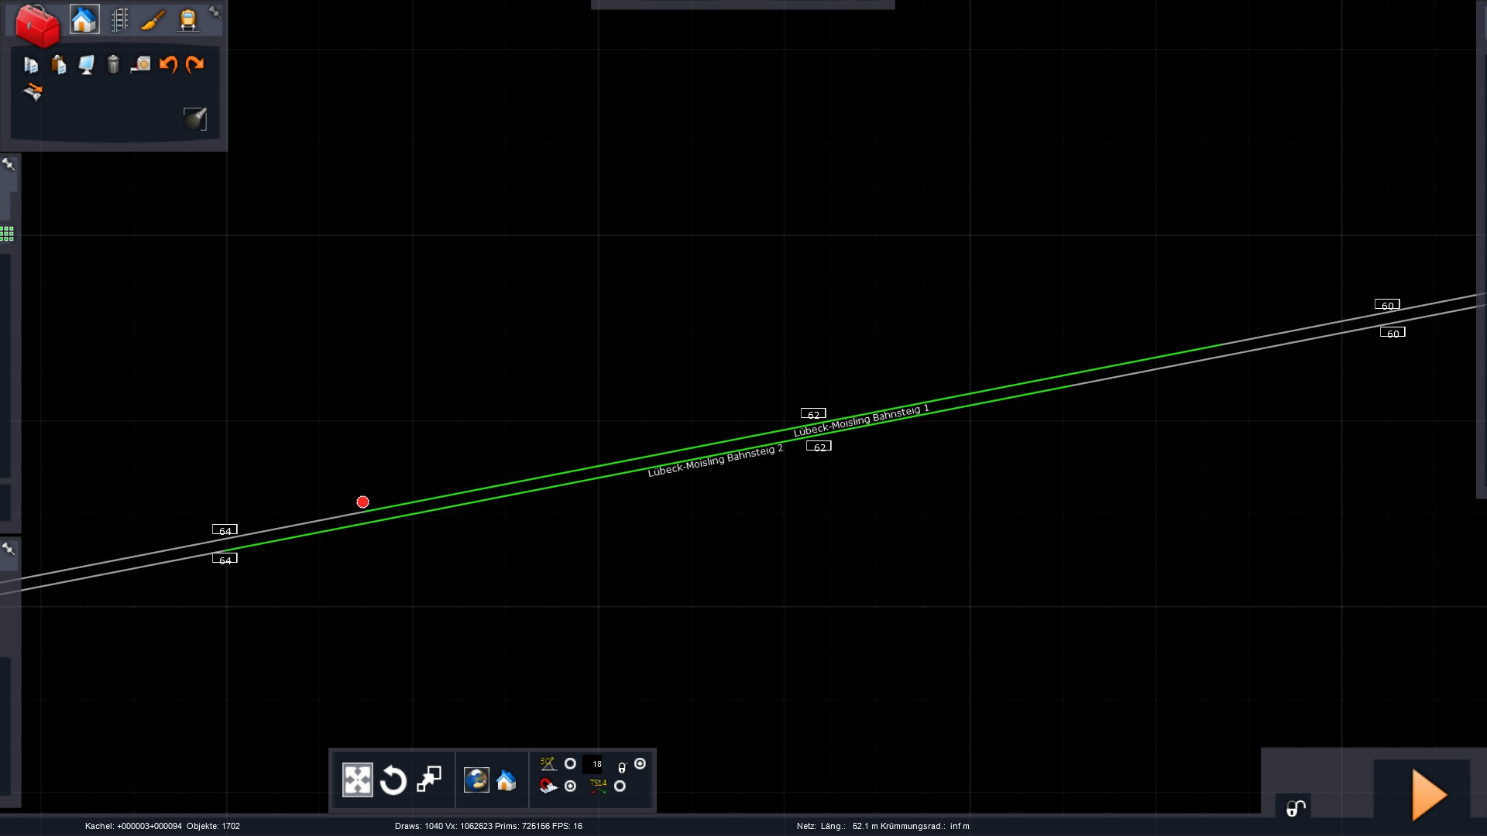This screenshot has width=1487, height=836.
Task: Open Scenario train tools tab
Action: click(x=187, y=19)
